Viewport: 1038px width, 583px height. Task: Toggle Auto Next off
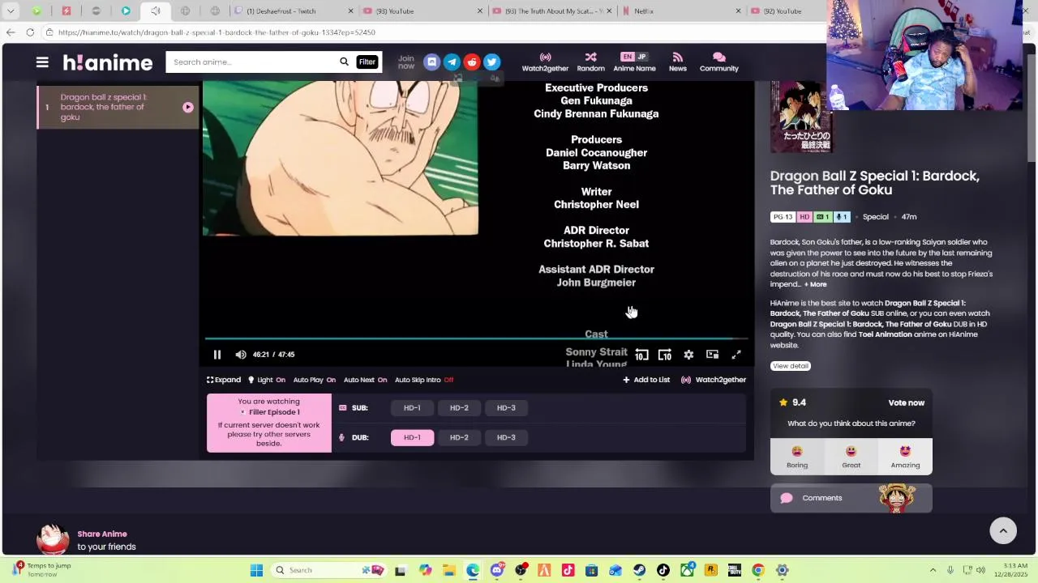point(365,380)
